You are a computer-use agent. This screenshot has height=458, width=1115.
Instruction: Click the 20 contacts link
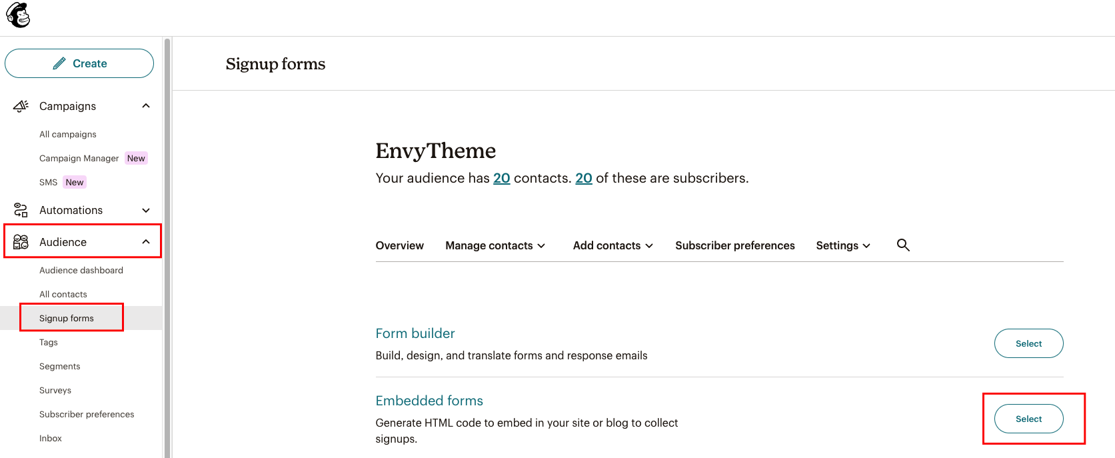[502, 178]
